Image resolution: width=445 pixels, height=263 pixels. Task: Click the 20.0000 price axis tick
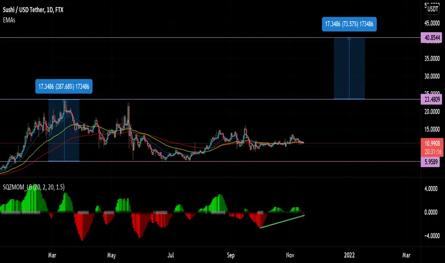coord(432,112)
